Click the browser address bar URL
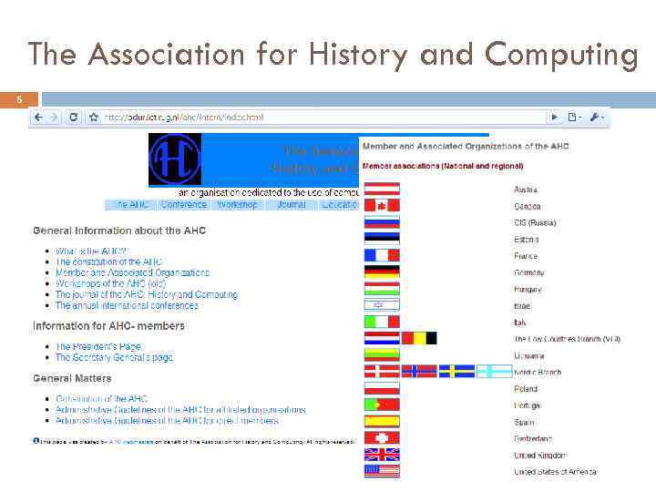 (184, 118)
